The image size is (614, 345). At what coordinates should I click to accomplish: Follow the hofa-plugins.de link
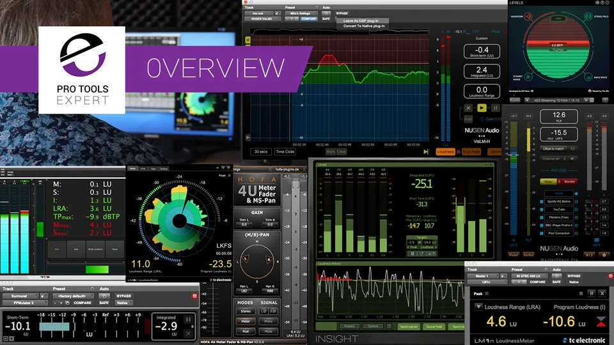coord(287,169)
